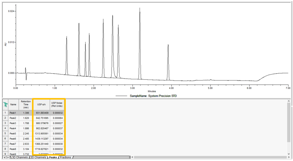The width and height of the screenshot is (293, 161).
Task: Click the USP s/n value 980.579676
Action: point(41,123)
